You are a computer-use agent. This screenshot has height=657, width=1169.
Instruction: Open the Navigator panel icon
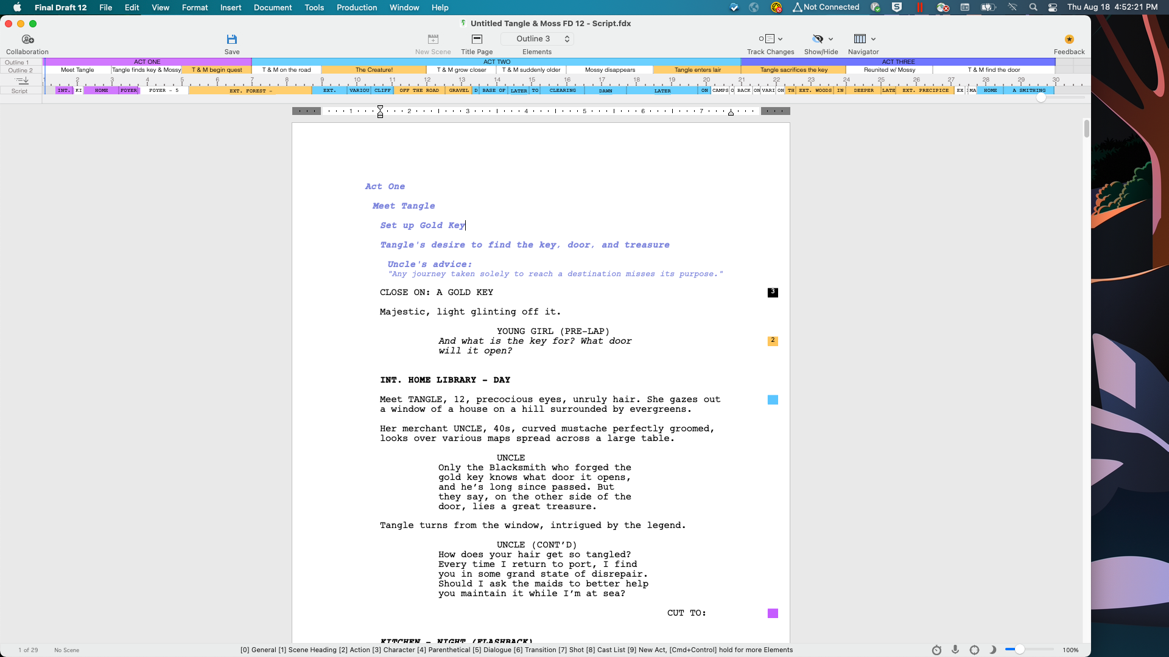pyautogui.click(x=859, y=39)
